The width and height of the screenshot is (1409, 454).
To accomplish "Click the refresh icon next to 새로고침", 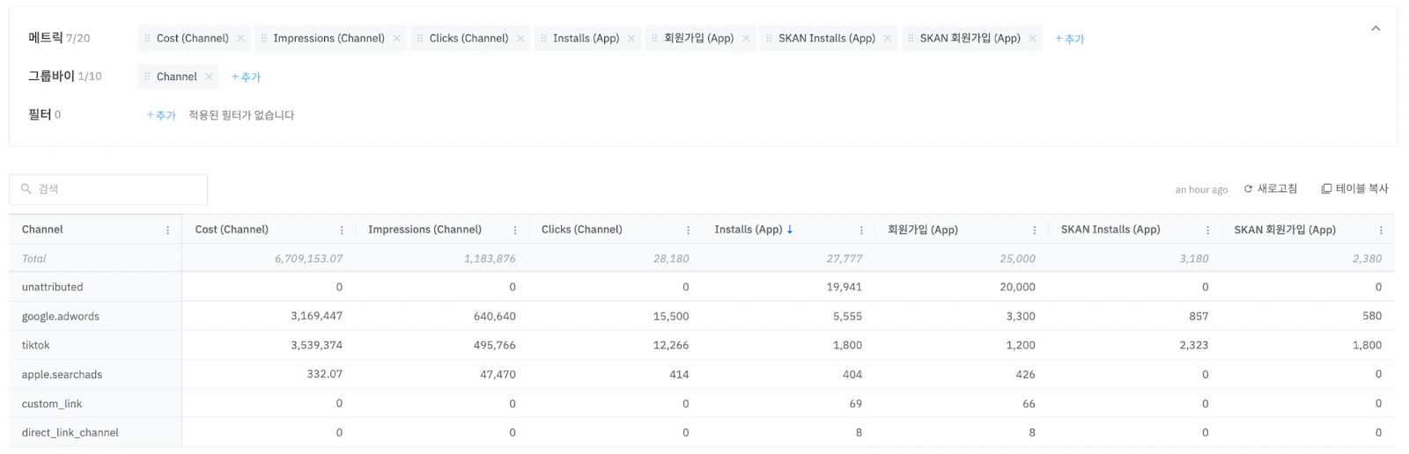I will (1248, 189).
